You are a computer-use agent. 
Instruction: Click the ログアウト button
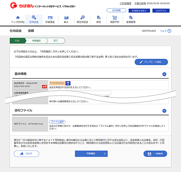pyautogui.click(x=161, y=11)
